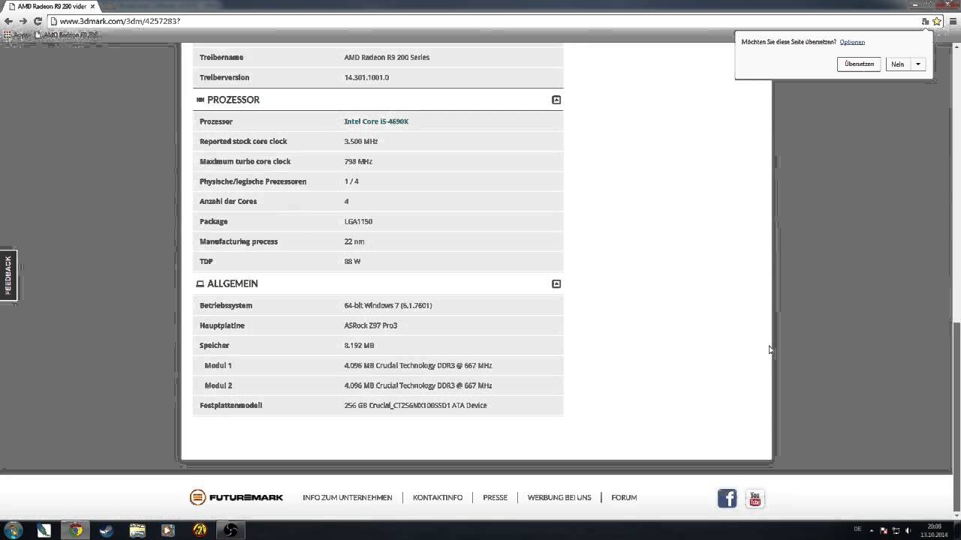This screenshot has width=961, height=540.
Task: Open the Chrome menu (three lines)
Action: coord(953,21)
